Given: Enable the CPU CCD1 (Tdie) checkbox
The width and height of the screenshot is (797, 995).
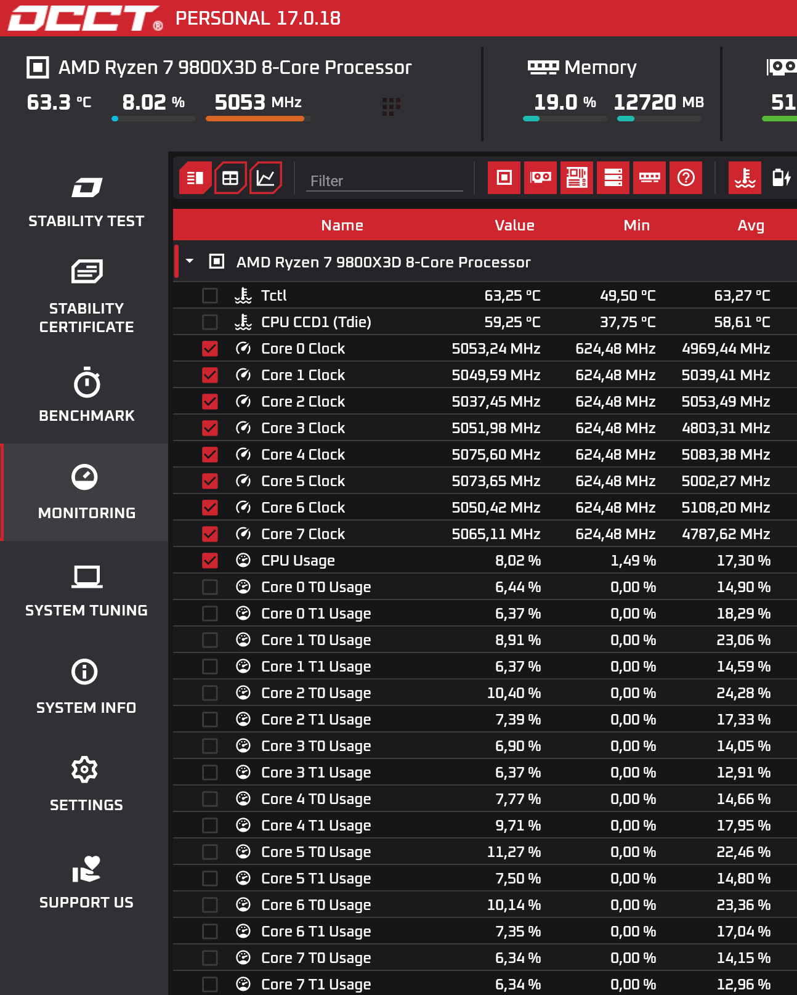Looking at the screenshot, I should (x=210, y=322).
